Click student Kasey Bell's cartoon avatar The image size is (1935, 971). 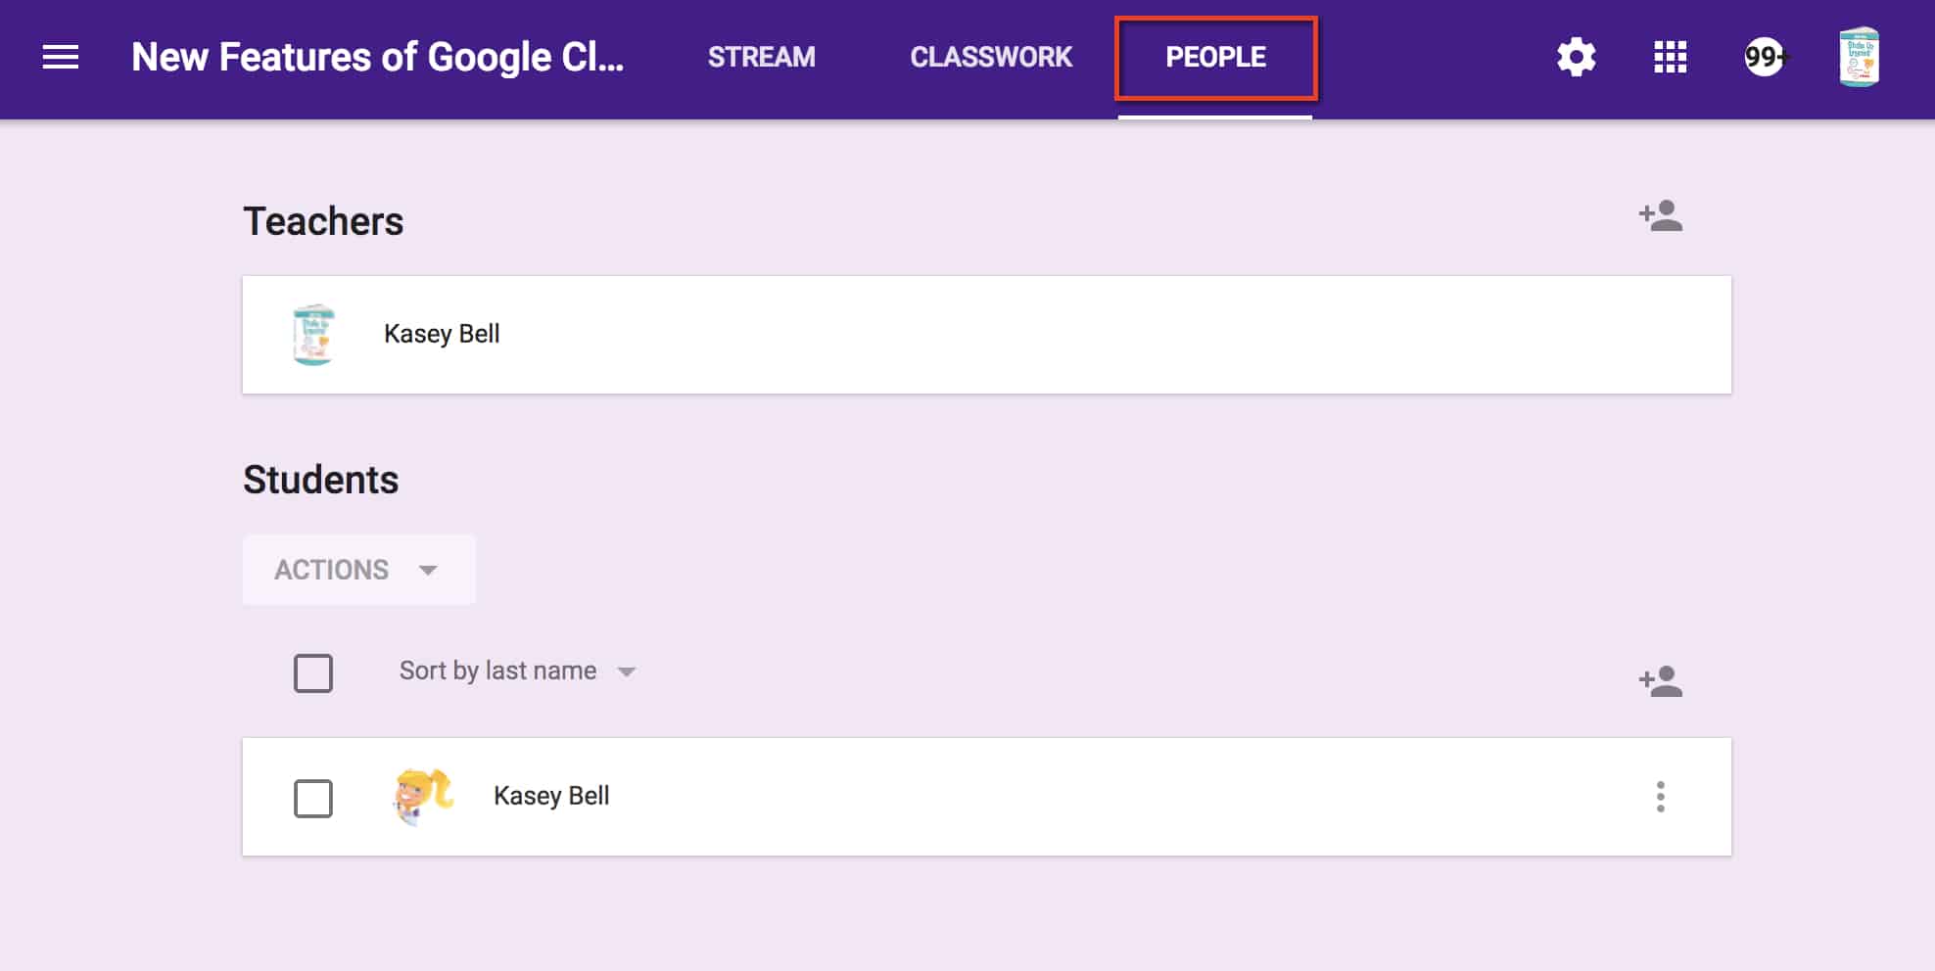pyautogui.click(x=423, y=797)
